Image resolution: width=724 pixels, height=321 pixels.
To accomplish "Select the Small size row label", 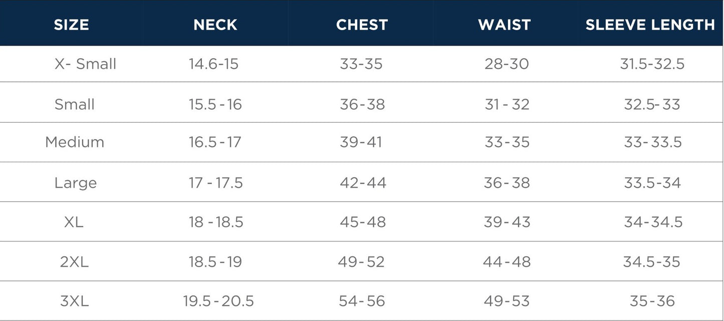I will (x=75, y=104).
